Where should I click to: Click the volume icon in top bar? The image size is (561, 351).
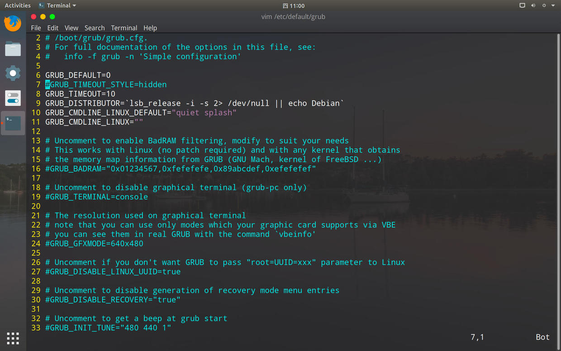[x=533, y=5]
